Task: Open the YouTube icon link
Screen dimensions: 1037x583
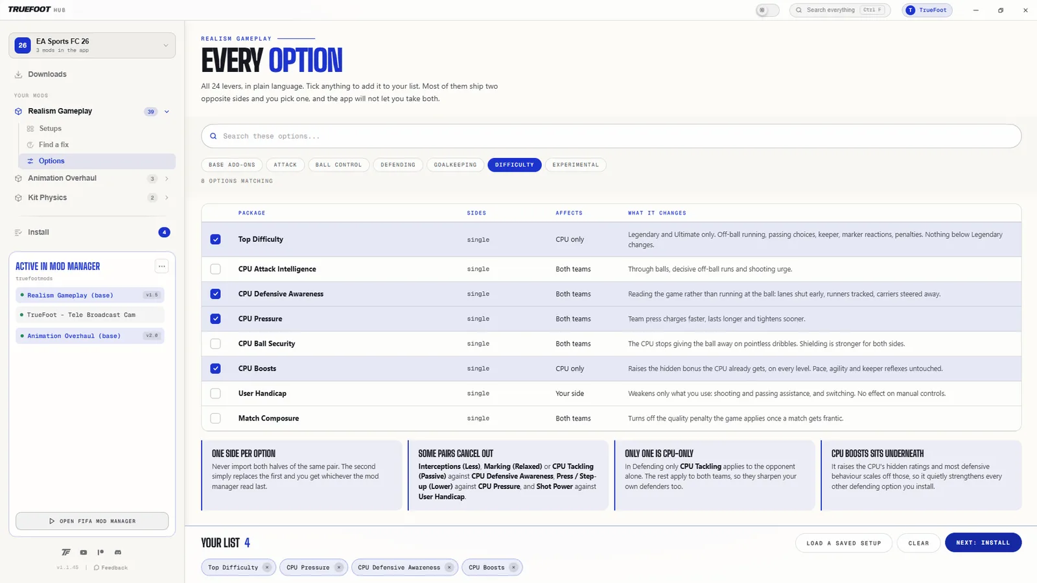Action: click(x=84, y=553)
